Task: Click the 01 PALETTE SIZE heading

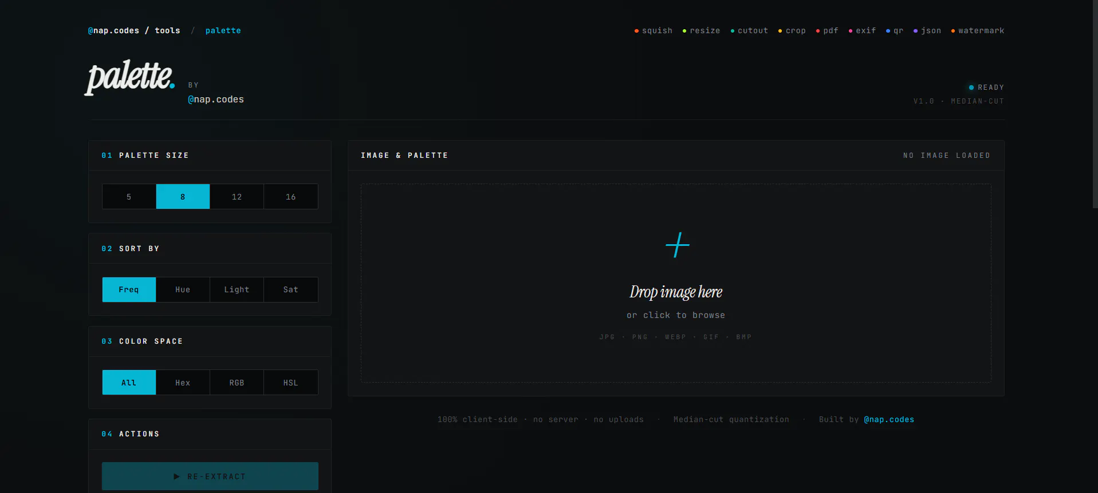Action: tap(145, 156)
